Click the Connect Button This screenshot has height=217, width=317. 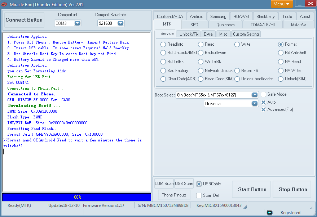point(24,20)
